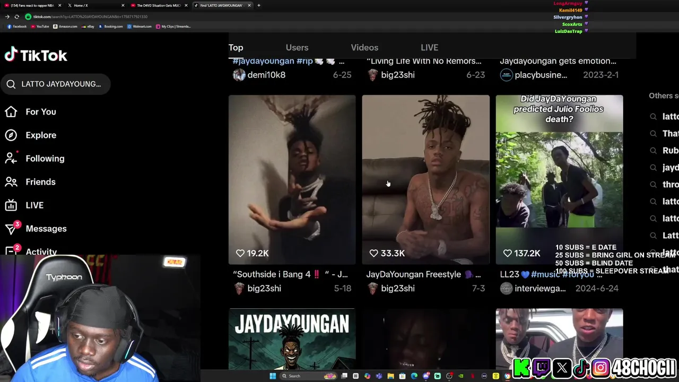Switch to the Users search tab
The height and width of the screenshot is (382, 679).
click(297, 48)
